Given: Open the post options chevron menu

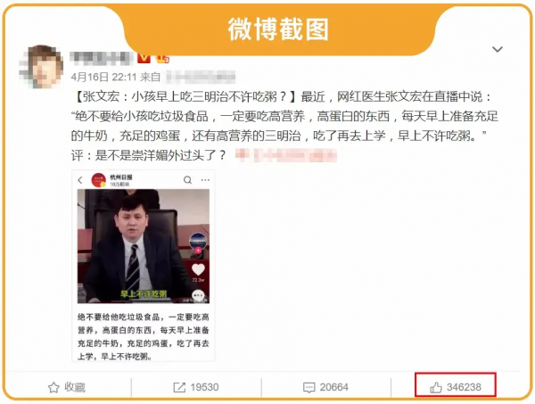Looking at the screenshot, I should click(498, 50).
